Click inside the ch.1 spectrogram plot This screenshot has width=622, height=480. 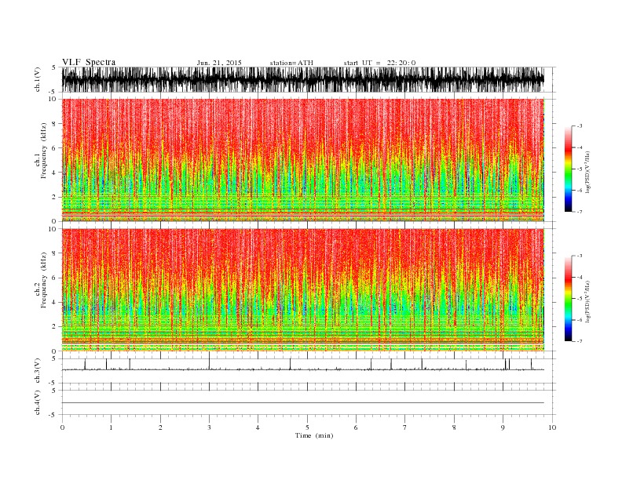303,160
